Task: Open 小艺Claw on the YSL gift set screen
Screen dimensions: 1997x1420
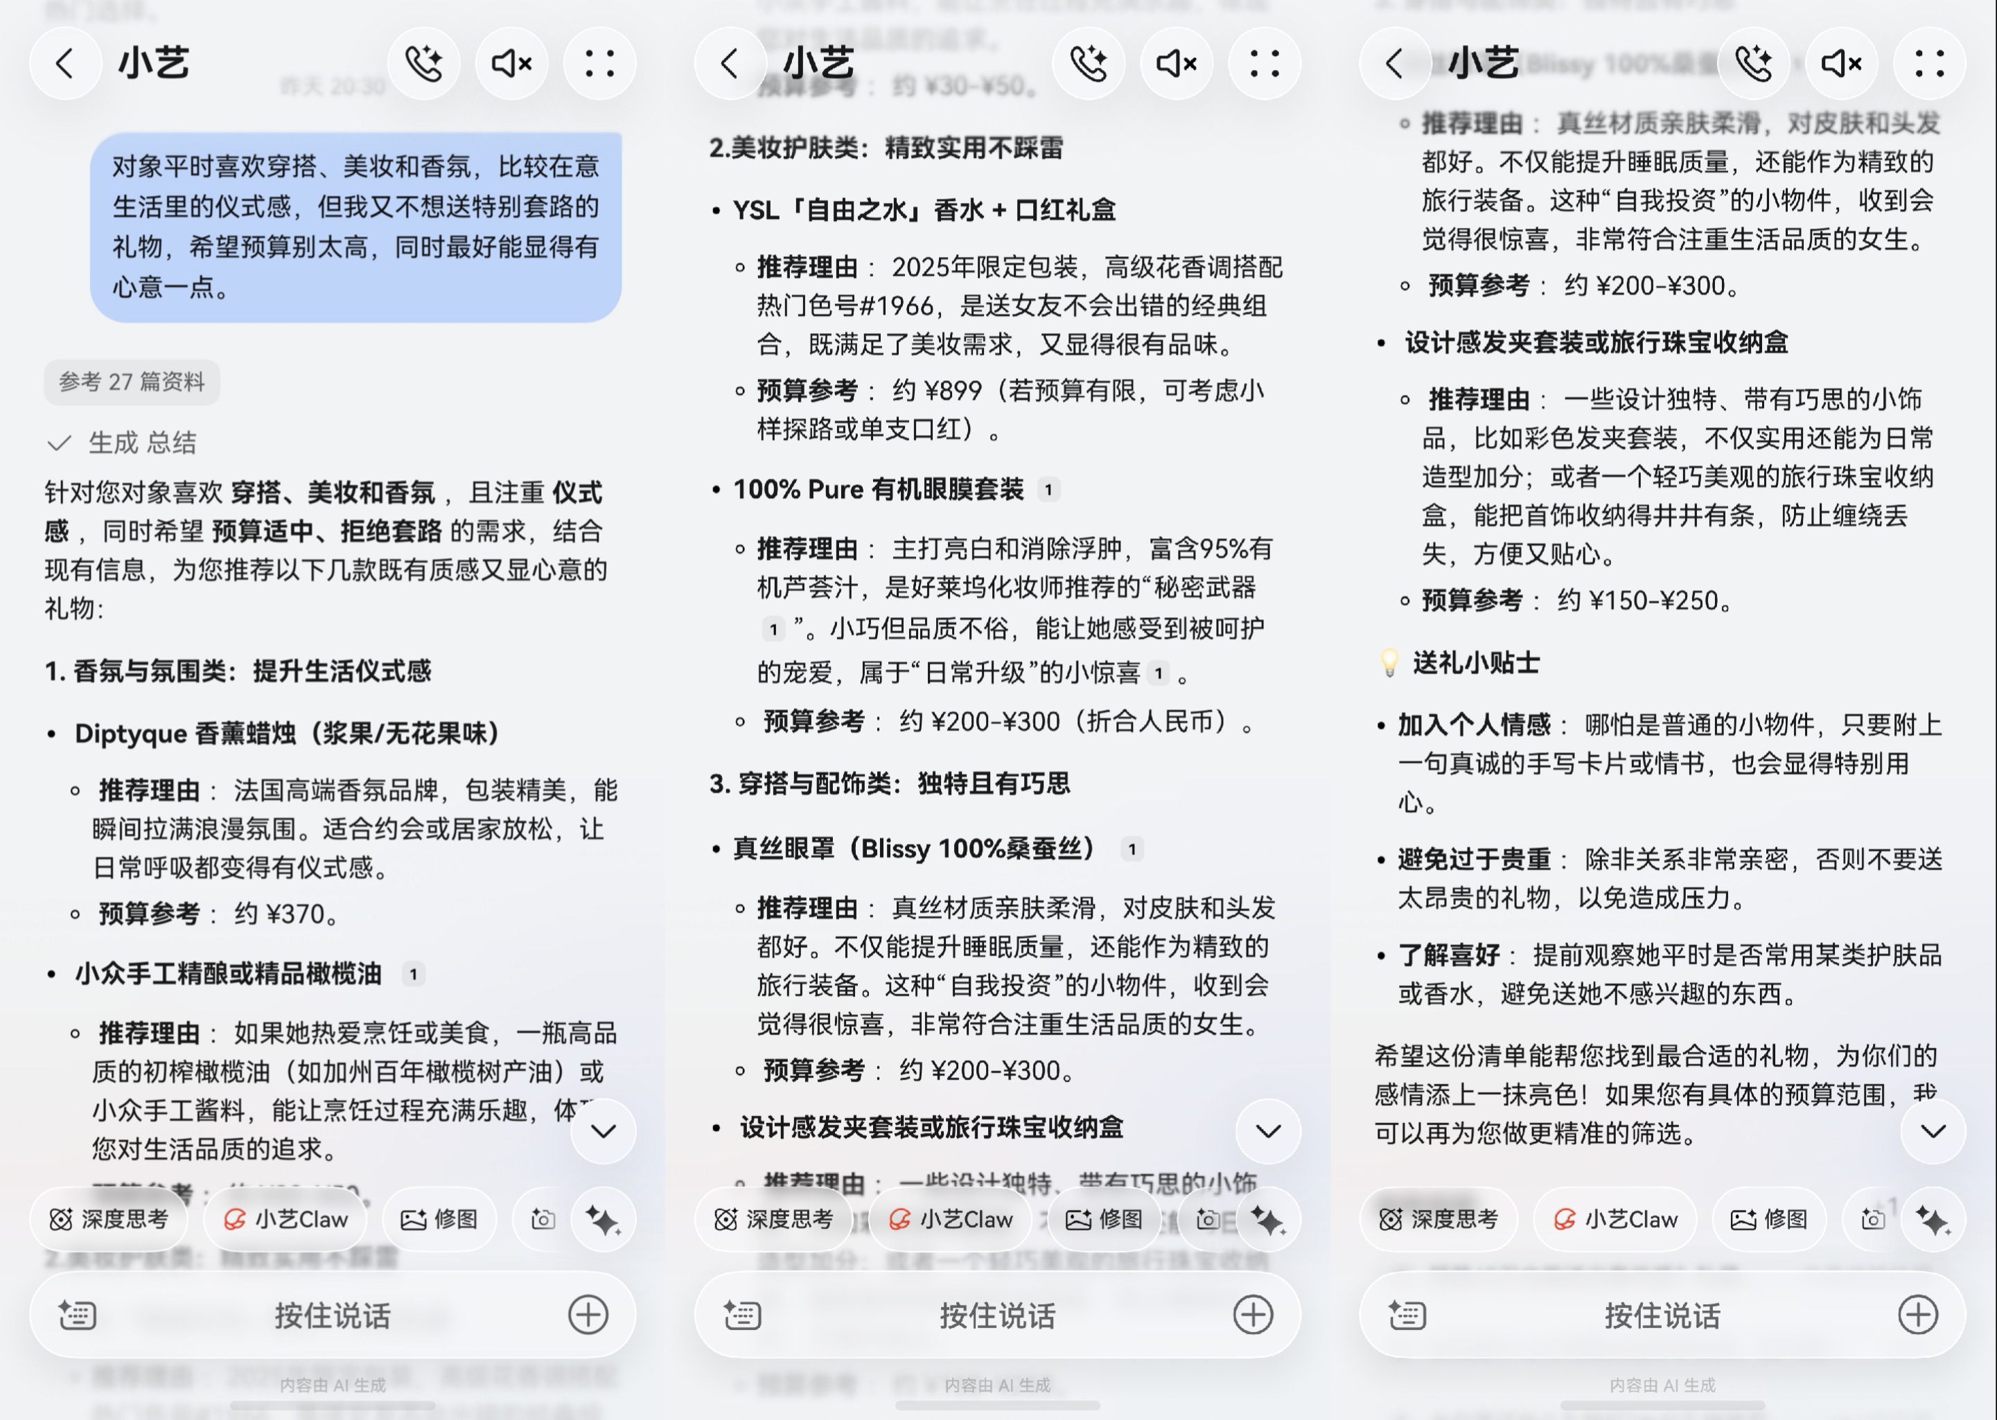Action: point(950,1219)
